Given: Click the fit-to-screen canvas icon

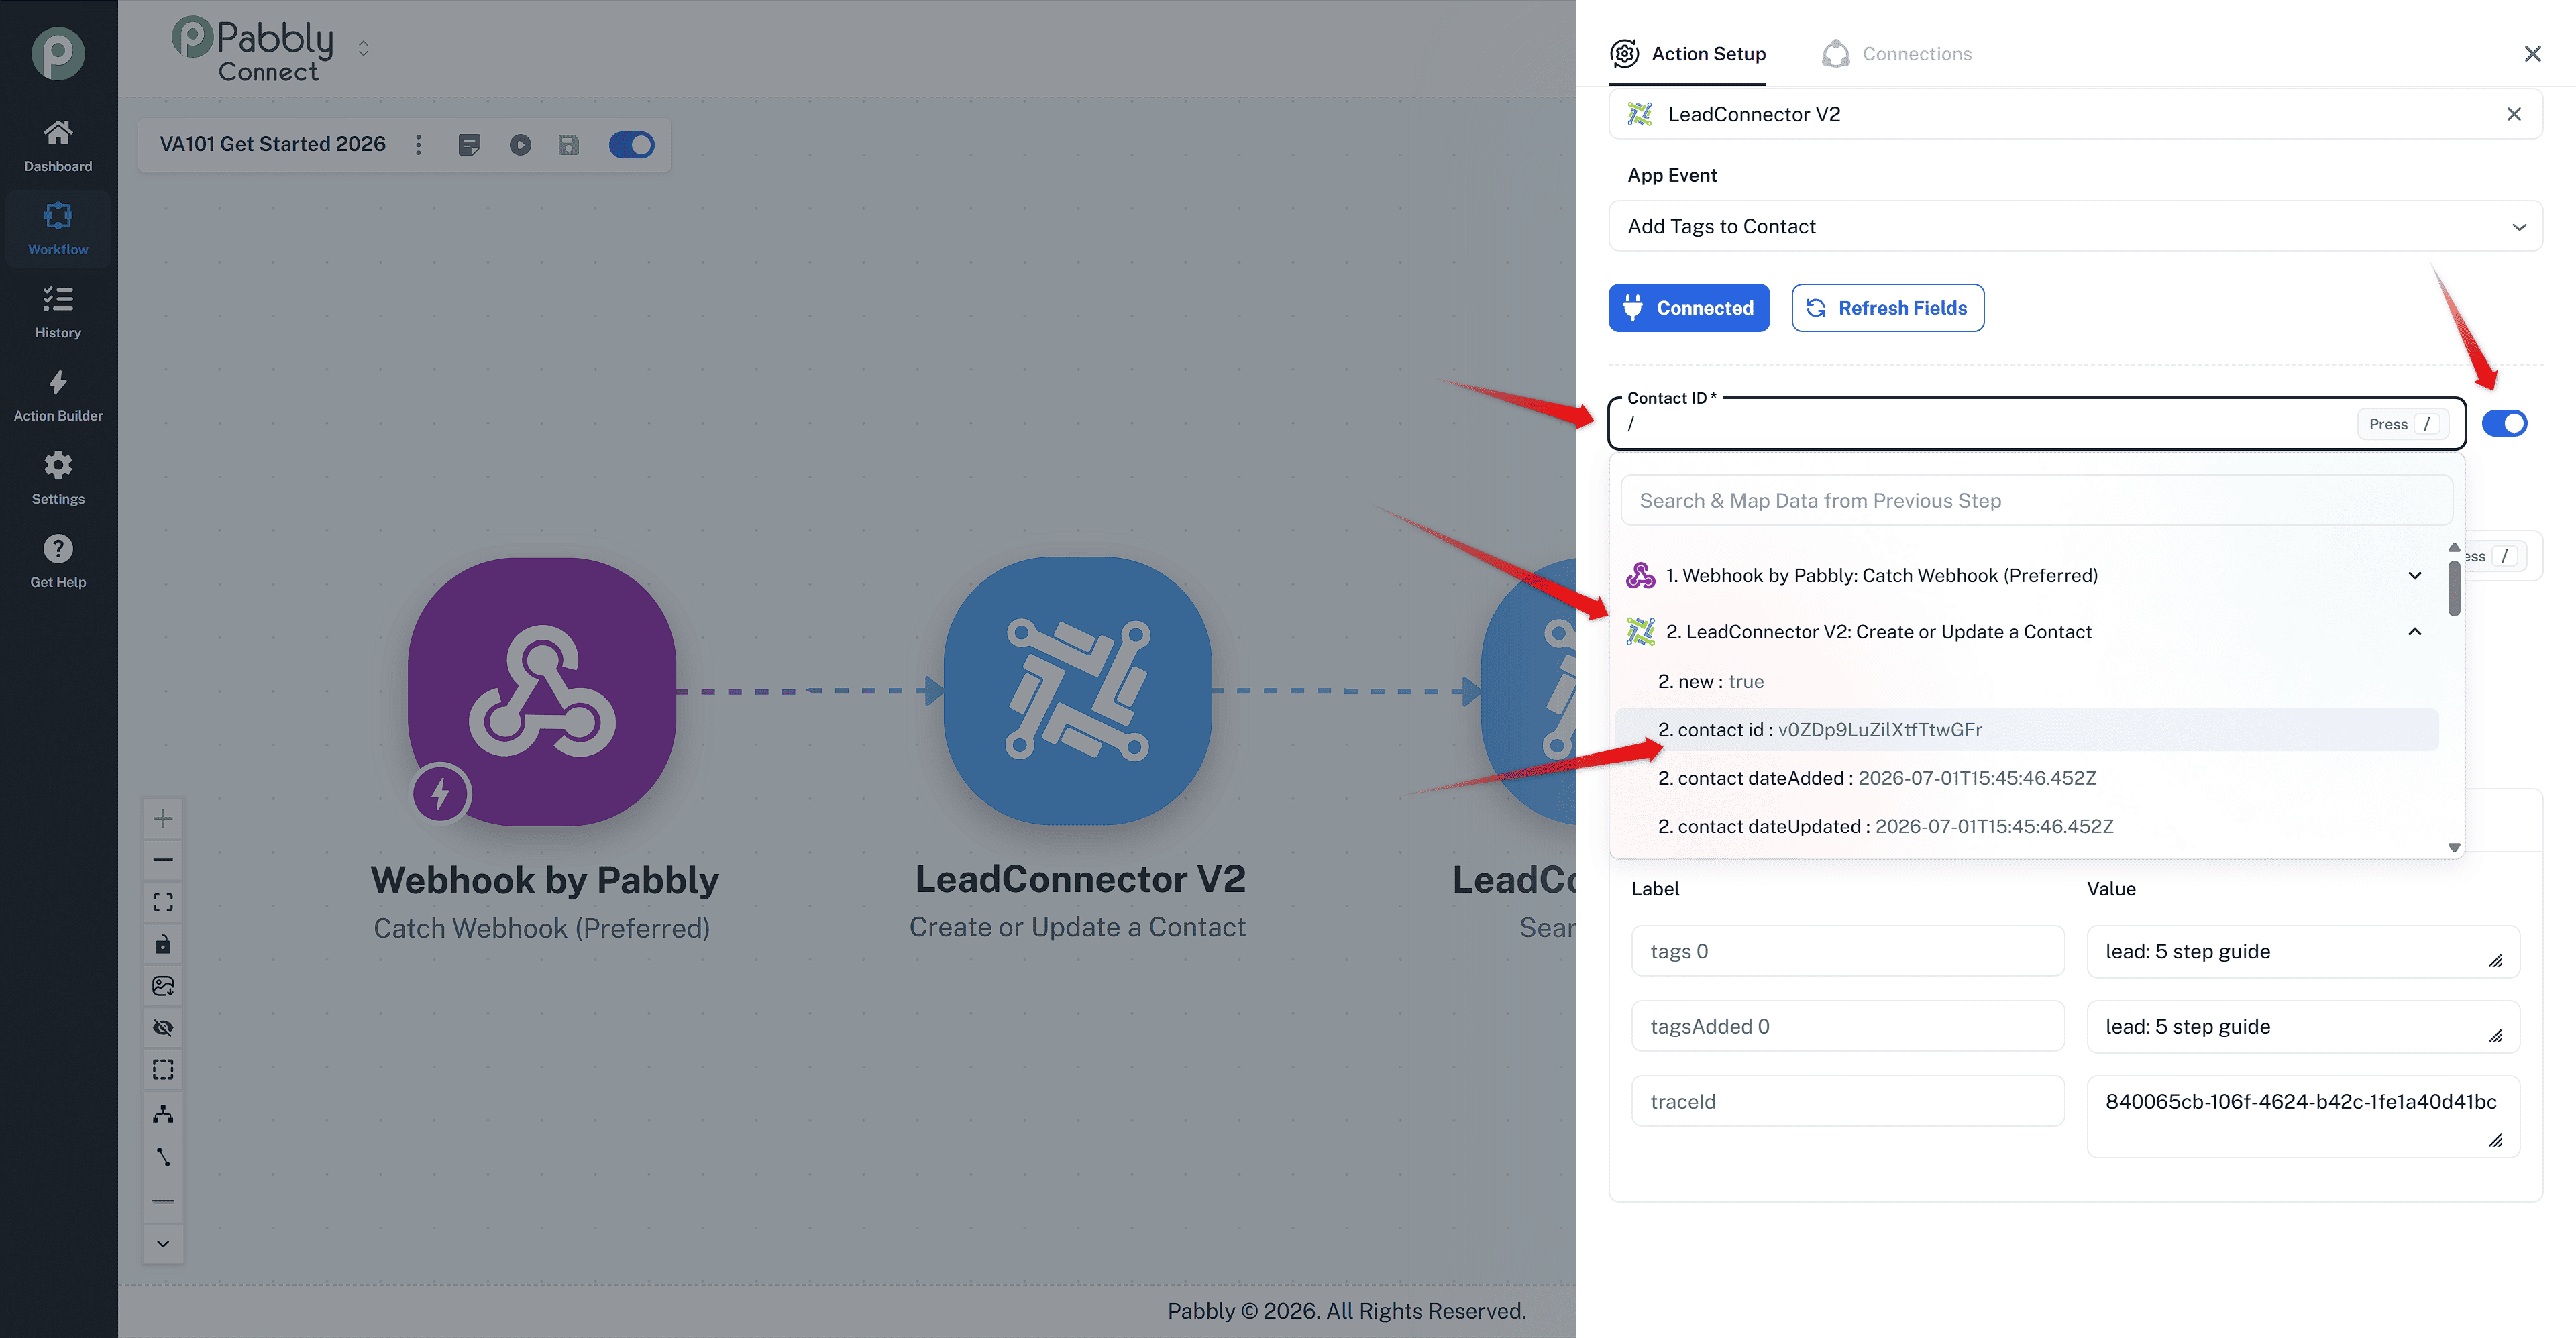Looking at the screenshot, I should 163,902.
